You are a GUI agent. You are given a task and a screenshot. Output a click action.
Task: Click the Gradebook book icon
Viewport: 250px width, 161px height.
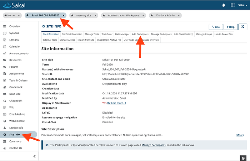tap(5, 87)
